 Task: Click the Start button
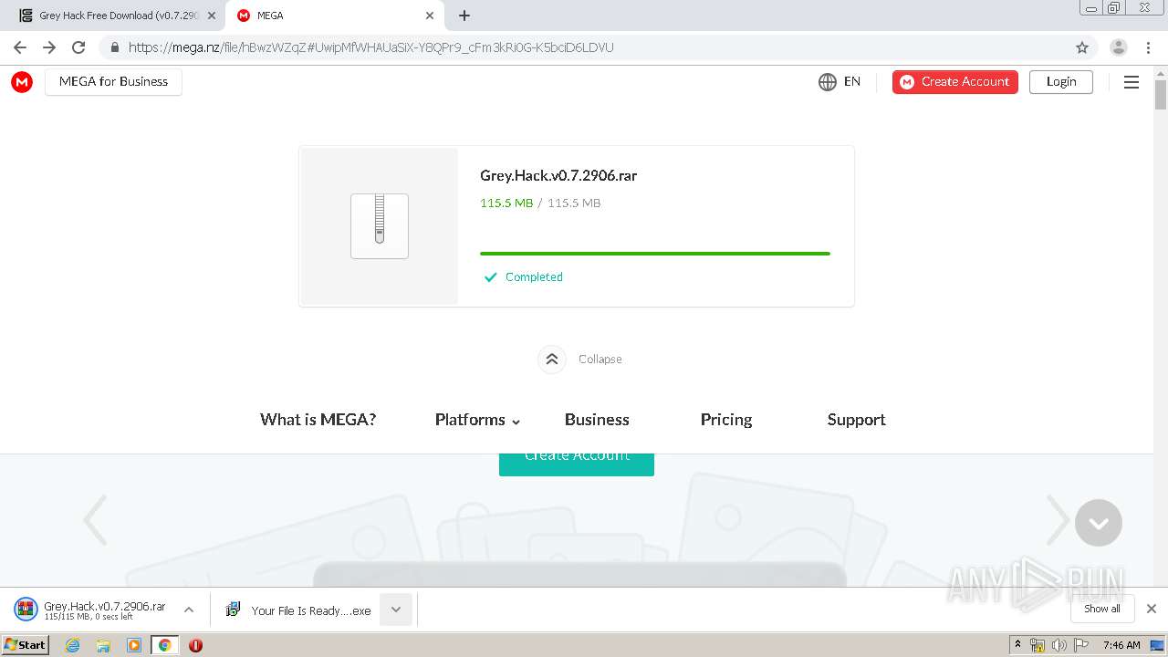tap(26, 645)
